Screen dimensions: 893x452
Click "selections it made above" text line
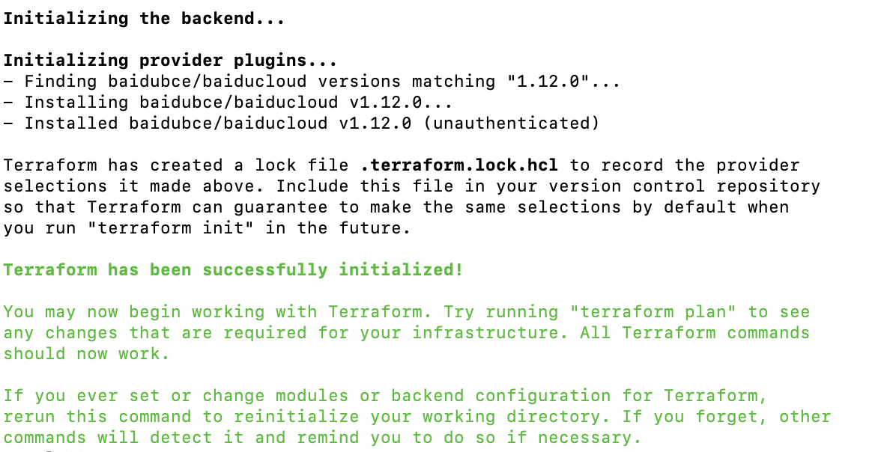click(412, 186)
